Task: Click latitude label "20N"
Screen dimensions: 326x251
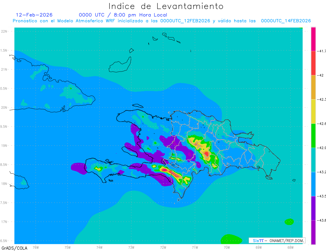Action: [x=5, y=107]
